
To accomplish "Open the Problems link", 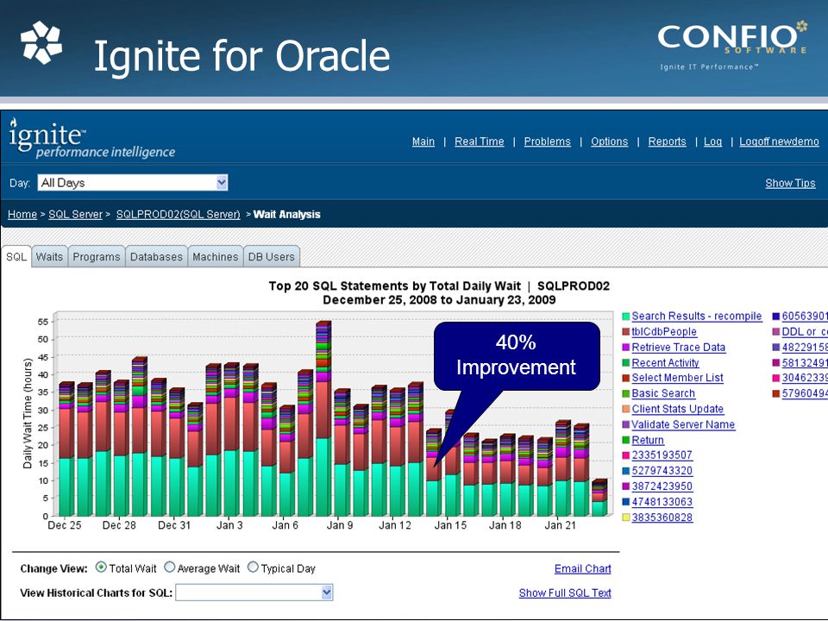I will (547, 141).
